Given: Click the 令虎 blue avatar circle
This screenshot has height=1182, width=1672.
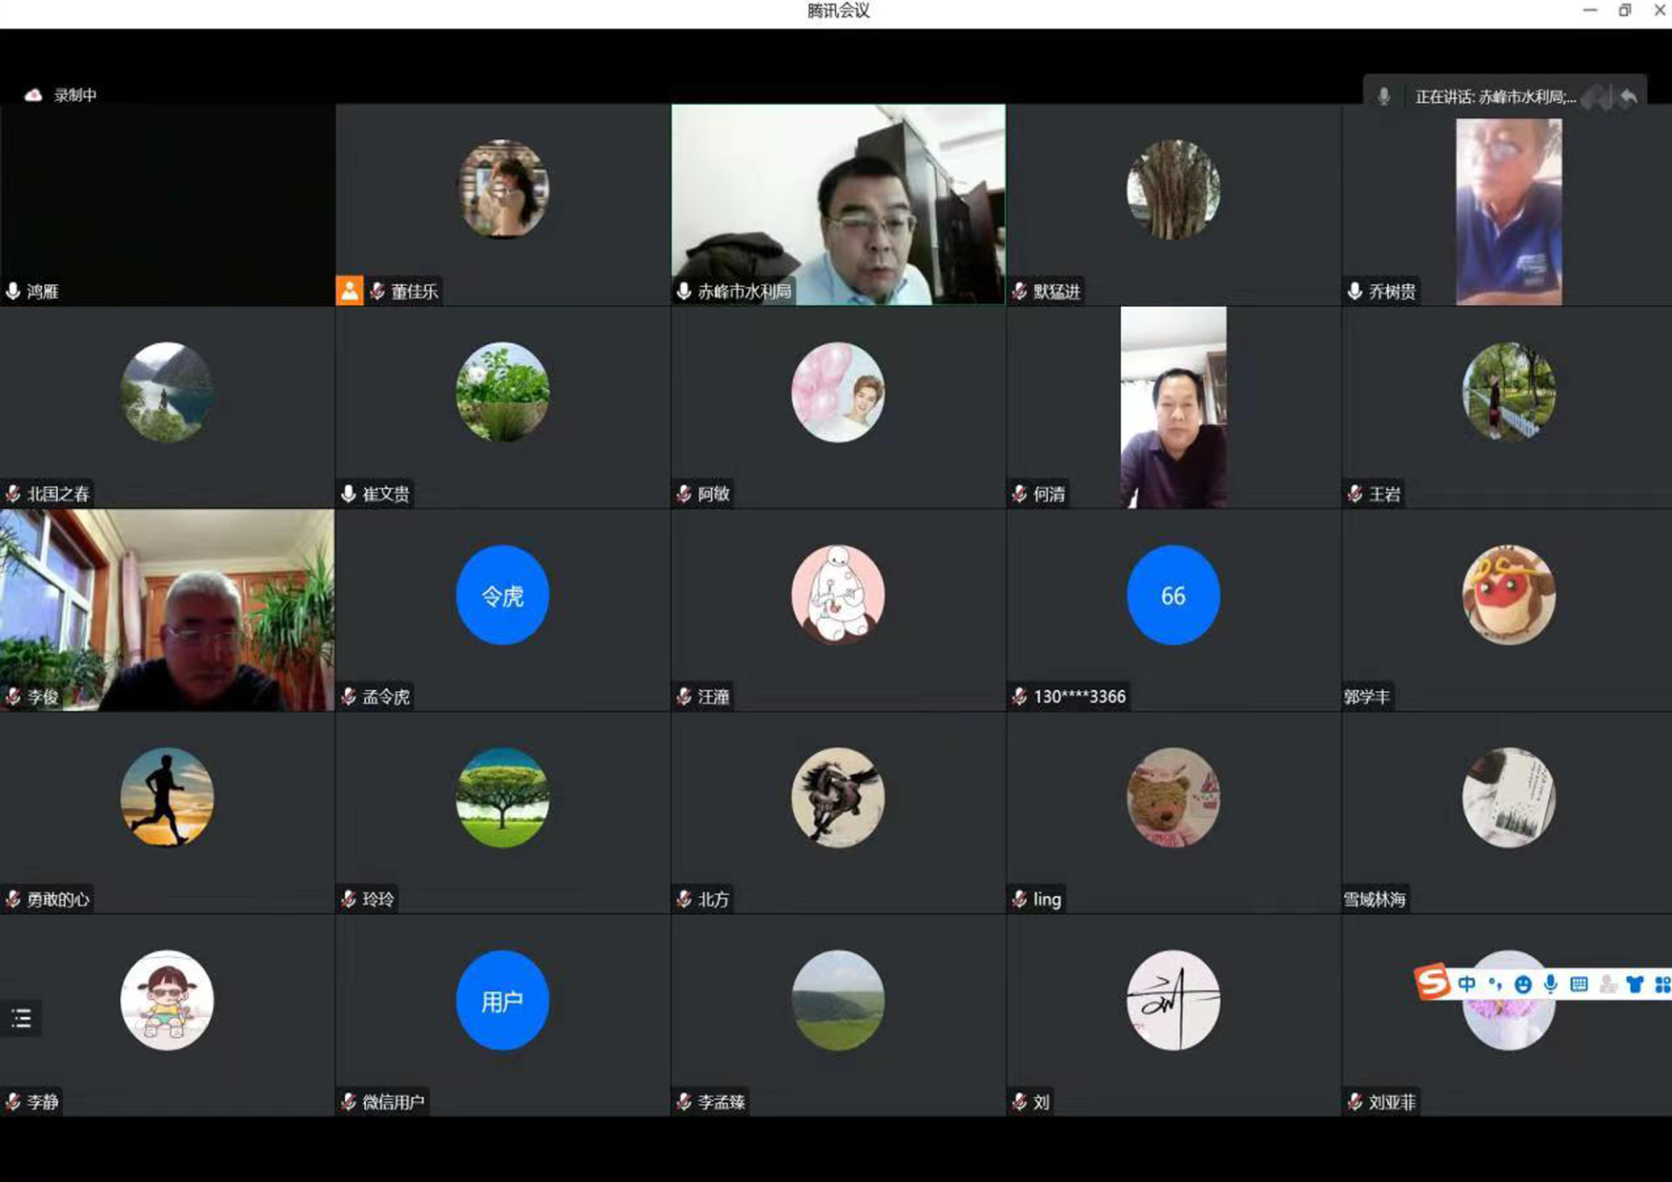Looking at the screenshot, I should click(x=502, y=596).
